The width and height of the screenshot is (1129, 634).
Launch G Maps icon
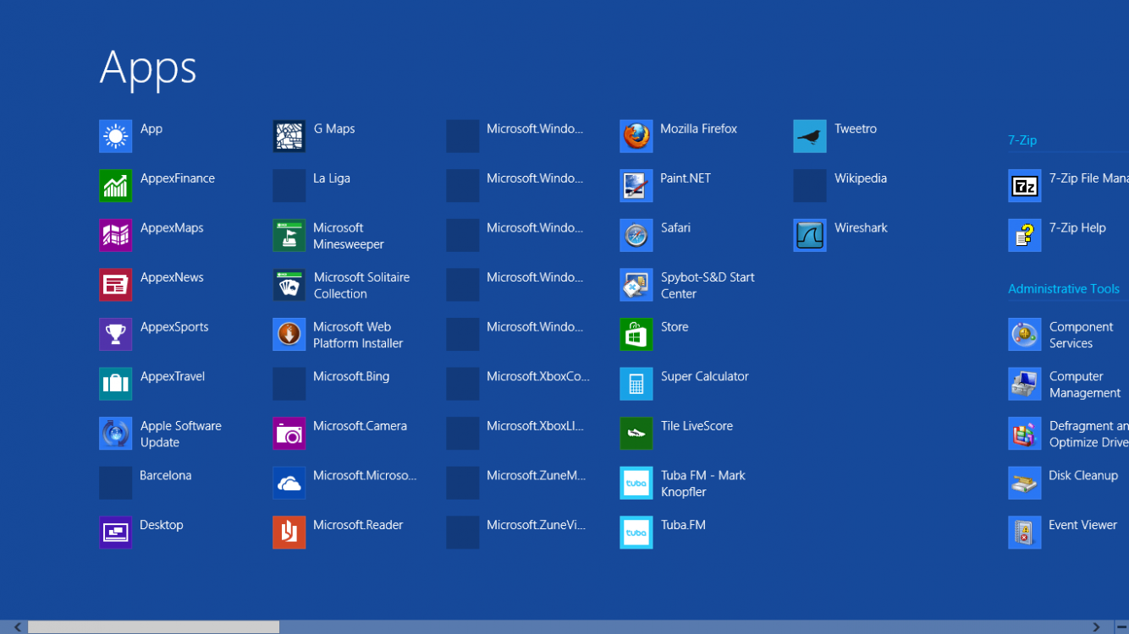tap(289, 136)
